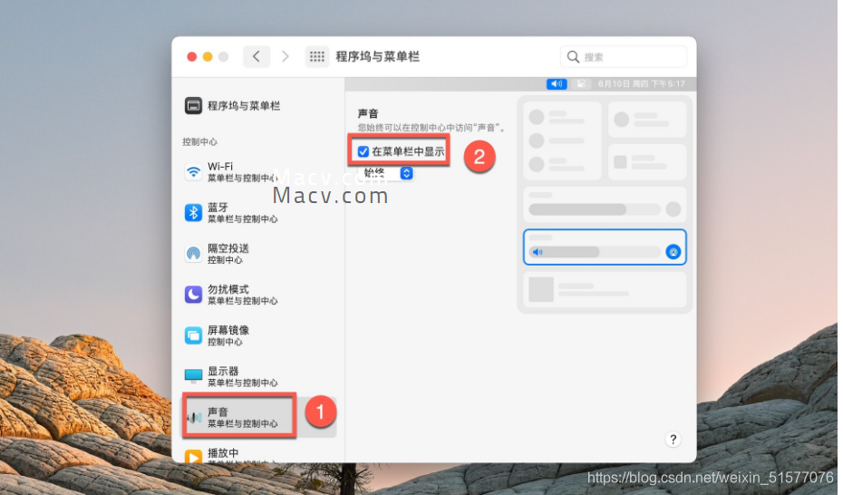Viewport: 843px width, 495px height.
Task: Click the date and time in preview menu bar
Action: (x=642, y=83)
